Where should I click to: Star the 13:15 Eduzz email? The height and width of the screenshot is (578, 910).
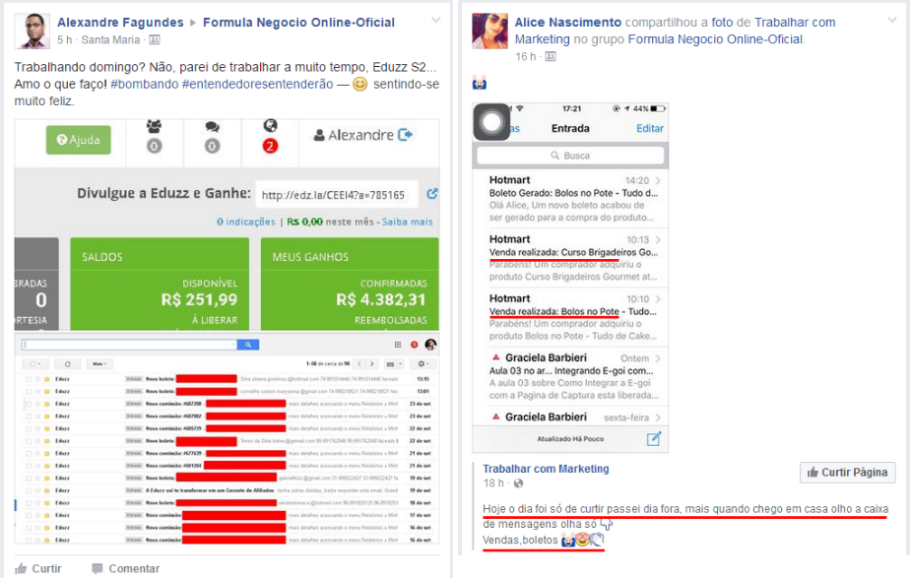click(37, 379)
